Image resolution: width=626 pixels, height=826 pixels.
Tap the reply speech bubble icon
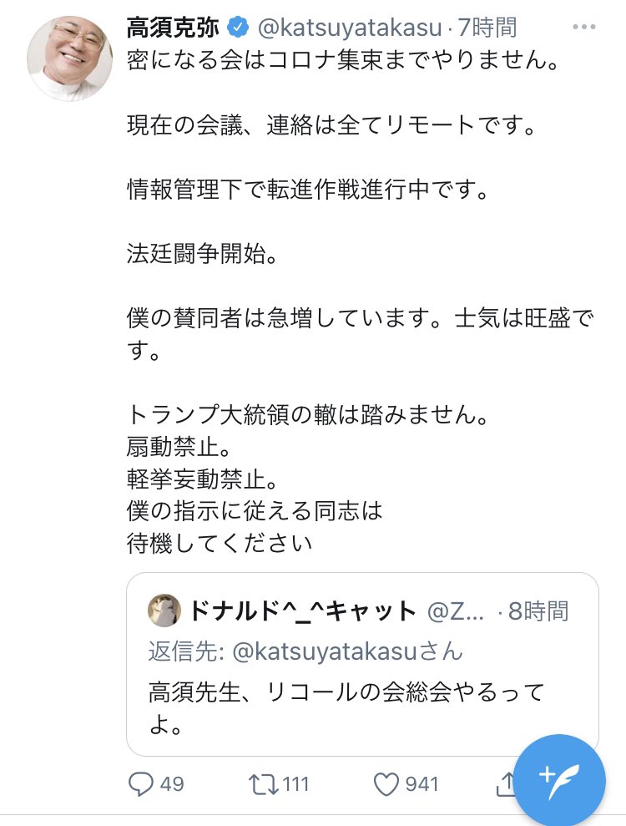[140, 783]
